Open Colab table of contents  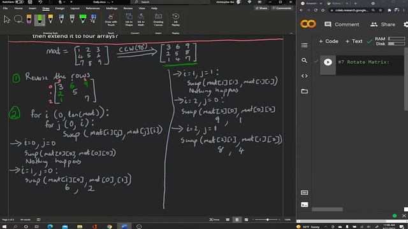point(305,45)
